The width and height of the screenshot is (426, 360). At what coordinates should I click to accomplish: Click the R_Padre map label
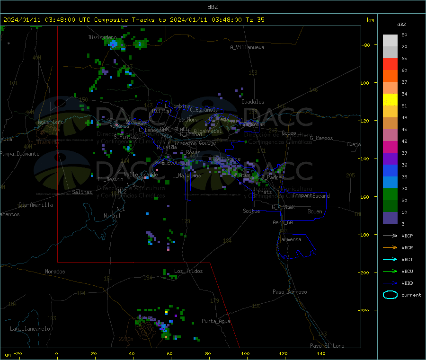271,177
